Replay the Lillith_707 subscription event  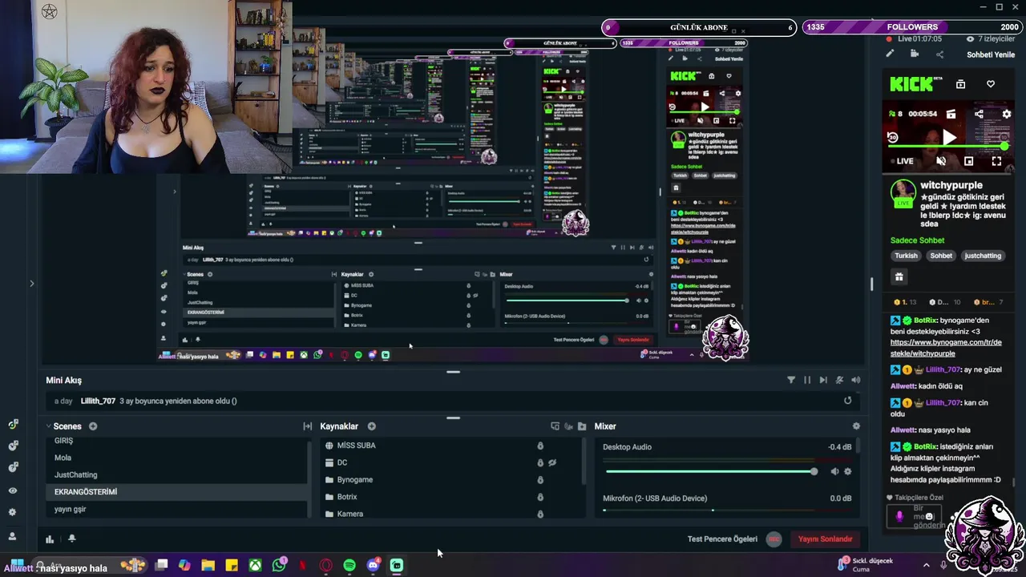coord(847,401)
